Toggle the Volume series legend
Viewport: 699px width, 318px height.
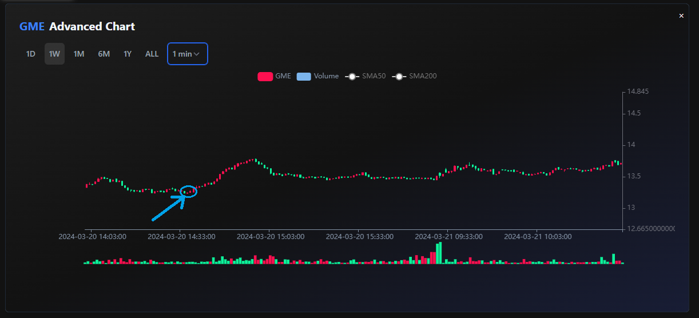pyautogui.click(x=317, y=76)
